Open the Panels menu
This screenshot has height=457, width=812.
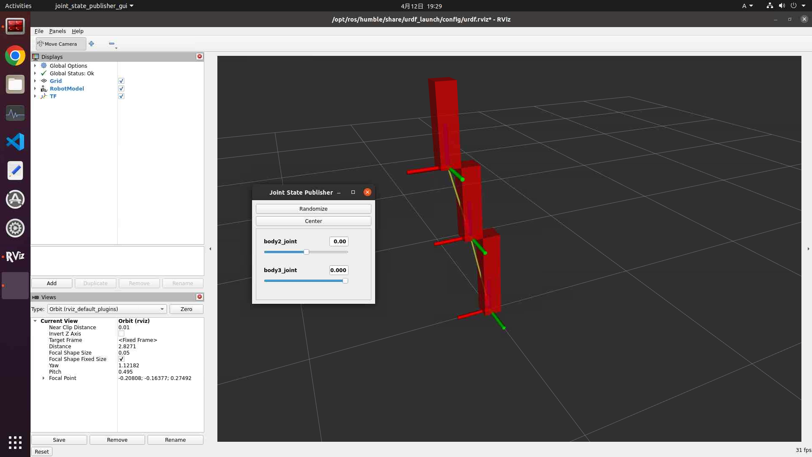coord(57,31)
